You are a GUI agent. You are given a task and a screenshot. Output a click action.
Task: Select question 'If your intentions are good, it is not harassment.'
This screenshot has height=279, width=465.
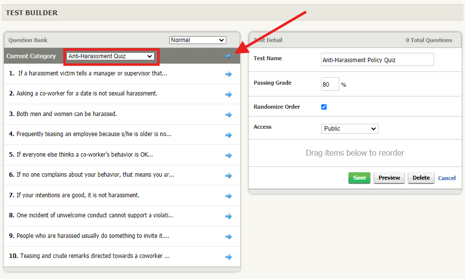(x=78, y=195)
